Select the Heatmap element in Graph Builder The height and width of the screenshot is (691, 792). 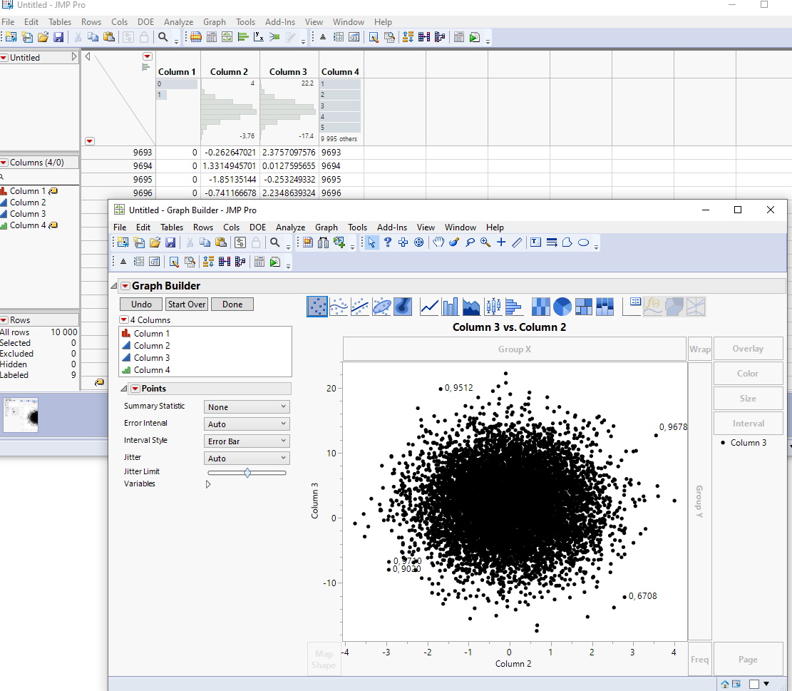pyautogui.click(x=540, y=307)
